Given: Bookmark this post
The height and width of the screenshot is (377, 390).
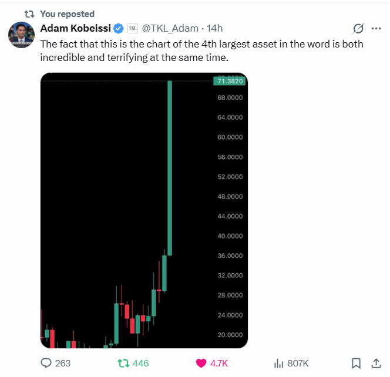Looking at the screenshot, I should click(x=356, y=363).
